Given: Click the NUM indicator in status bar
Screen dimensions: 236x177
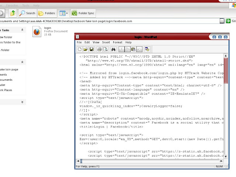Looking at the screenshot, I should pos(219,166).
